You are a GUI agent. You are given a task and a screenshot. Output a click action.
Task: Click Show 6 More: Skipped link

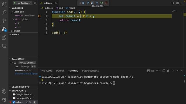point(26,74)
